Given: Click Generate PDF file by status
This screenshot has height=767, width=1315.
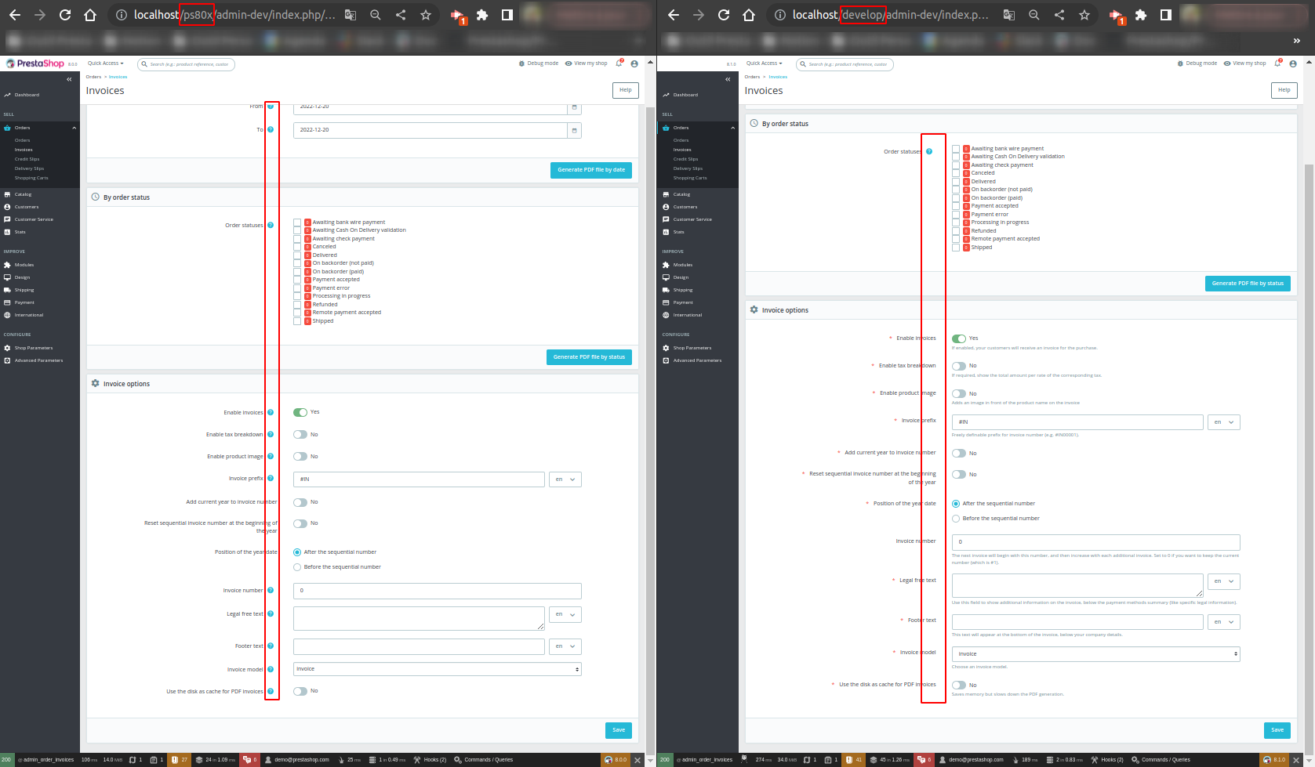Looking at the screenshot, I should click(x=589, y=356).
